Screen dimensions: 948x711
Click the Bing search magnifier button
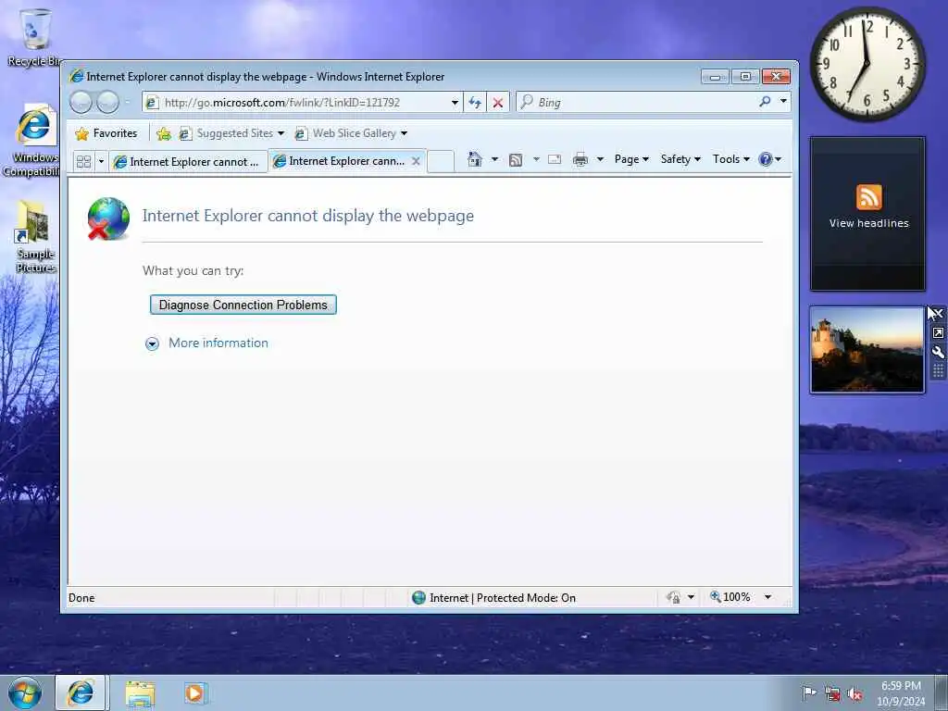(x=765, y=102)
